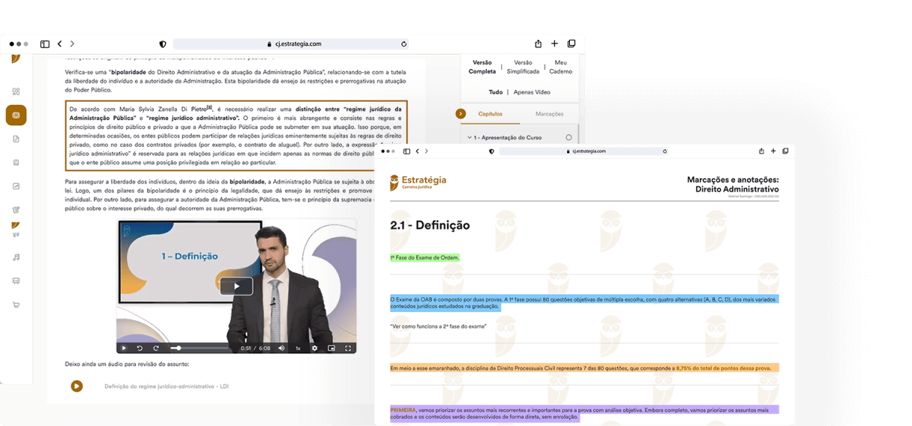Switch to Apenas Vídeo view
This screenshot has height=426, width=912.
(532, 92)
